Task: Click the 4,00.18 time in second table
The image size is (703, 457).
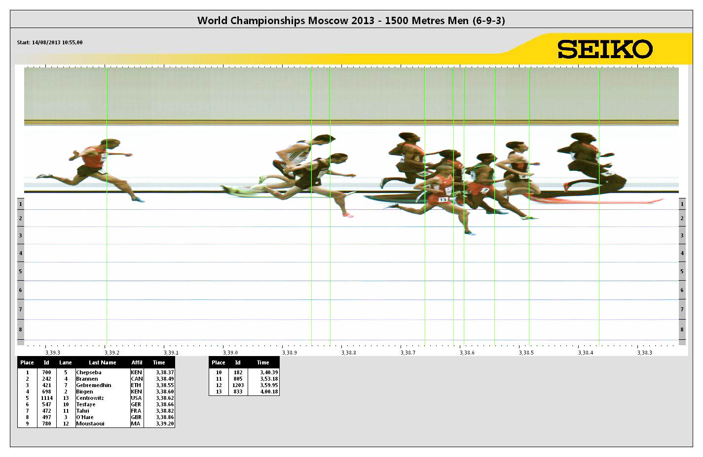Action: click(269, 392)
